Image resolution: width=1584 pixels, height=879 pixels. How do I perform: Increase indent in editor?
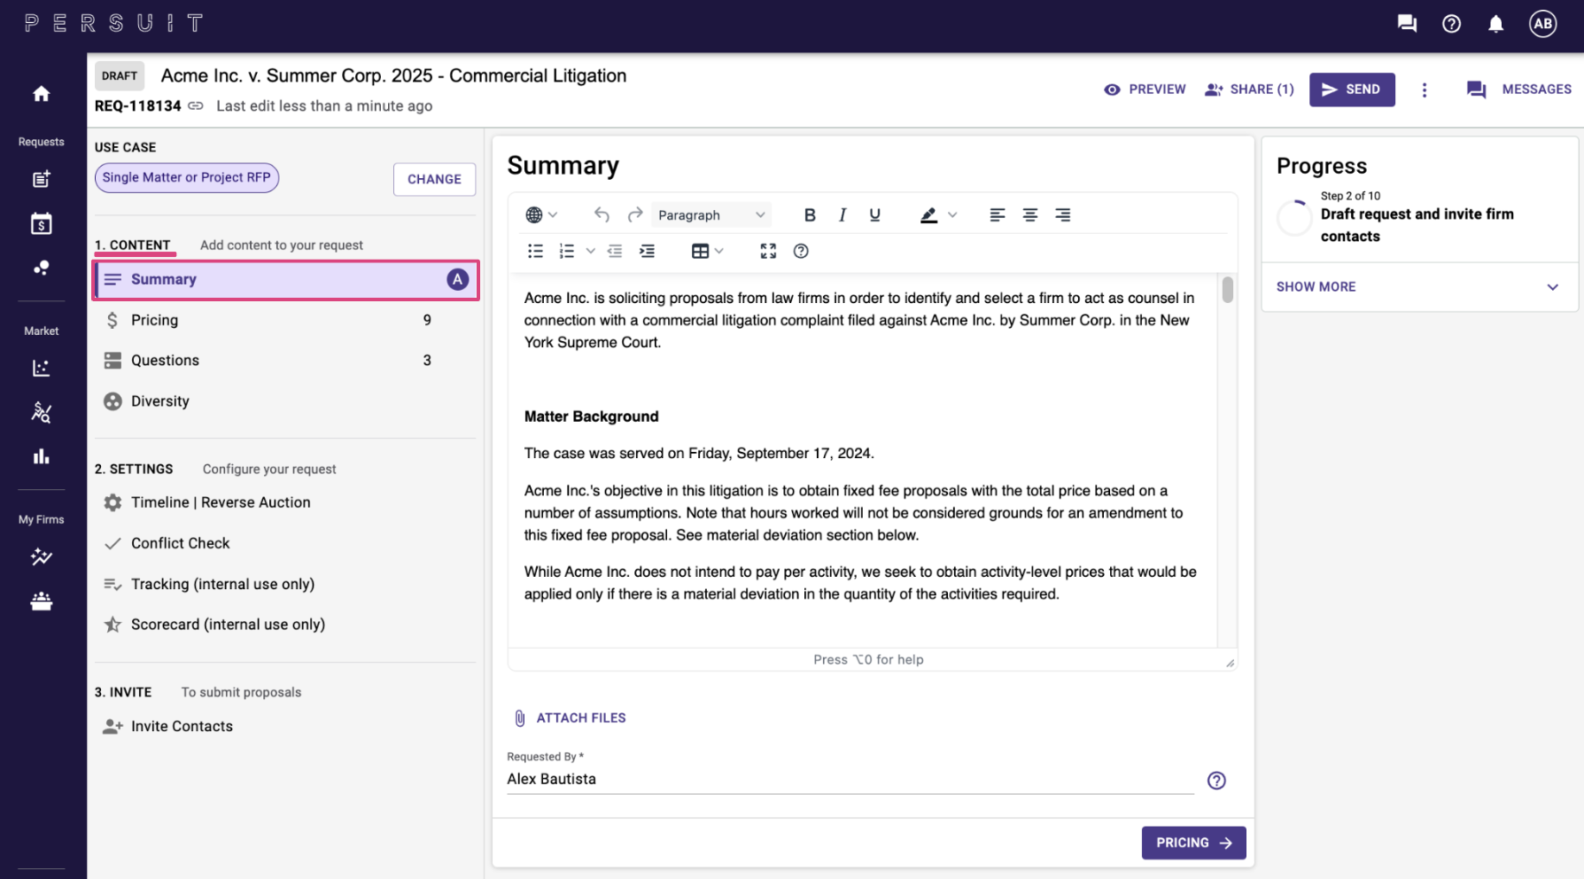pos(647,251)
